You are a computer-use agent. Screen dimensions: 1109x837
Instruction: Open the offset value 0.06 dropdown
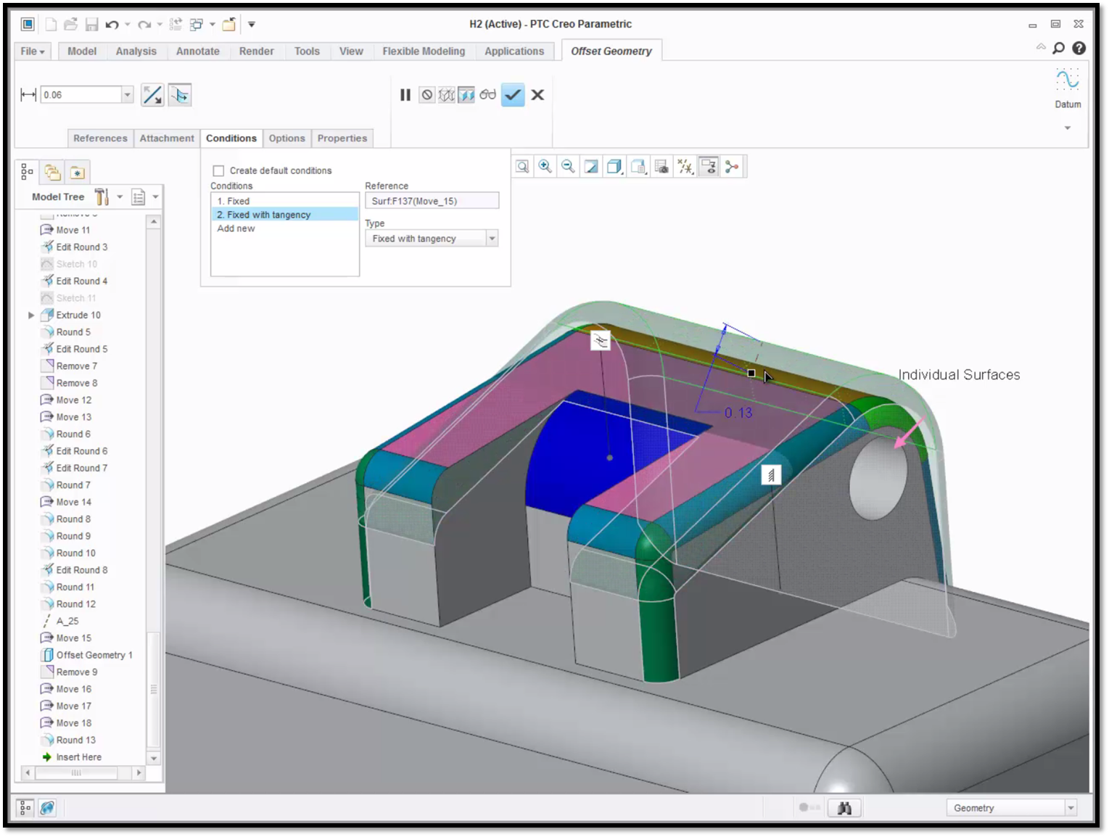128,95
